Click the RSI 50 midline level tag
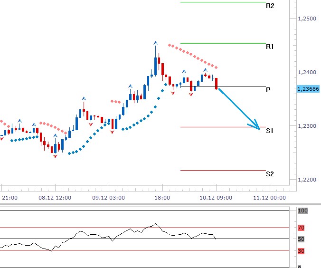321x268 pixels. [x=301, y=239]
